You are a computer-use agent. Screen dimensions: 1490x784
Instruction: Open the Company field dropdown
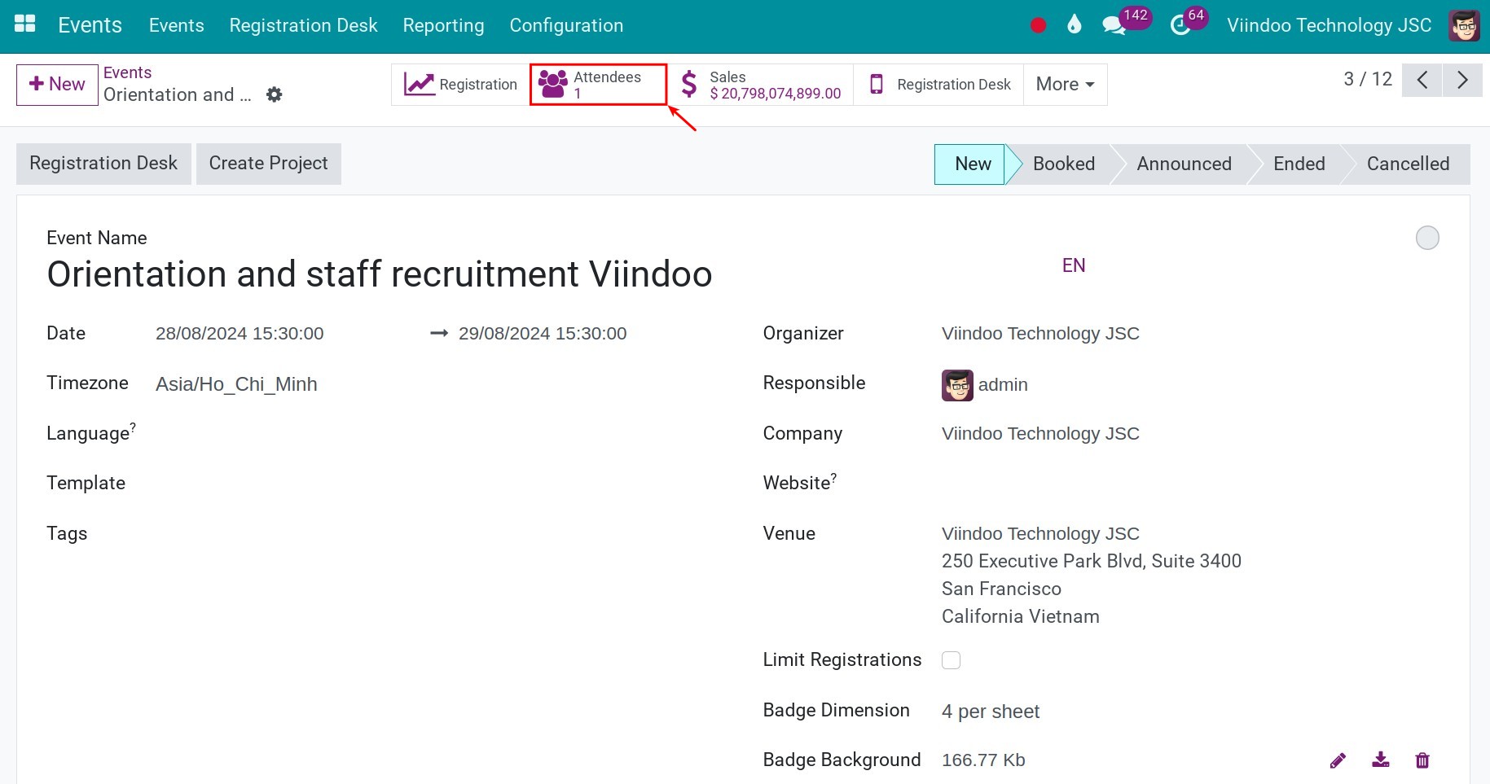(1040, 434)
